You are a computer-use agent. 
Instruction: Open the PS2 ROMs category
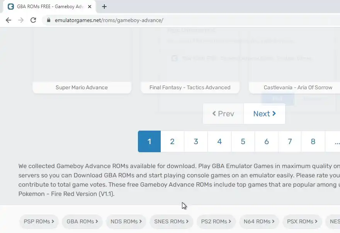coord(216,221)
